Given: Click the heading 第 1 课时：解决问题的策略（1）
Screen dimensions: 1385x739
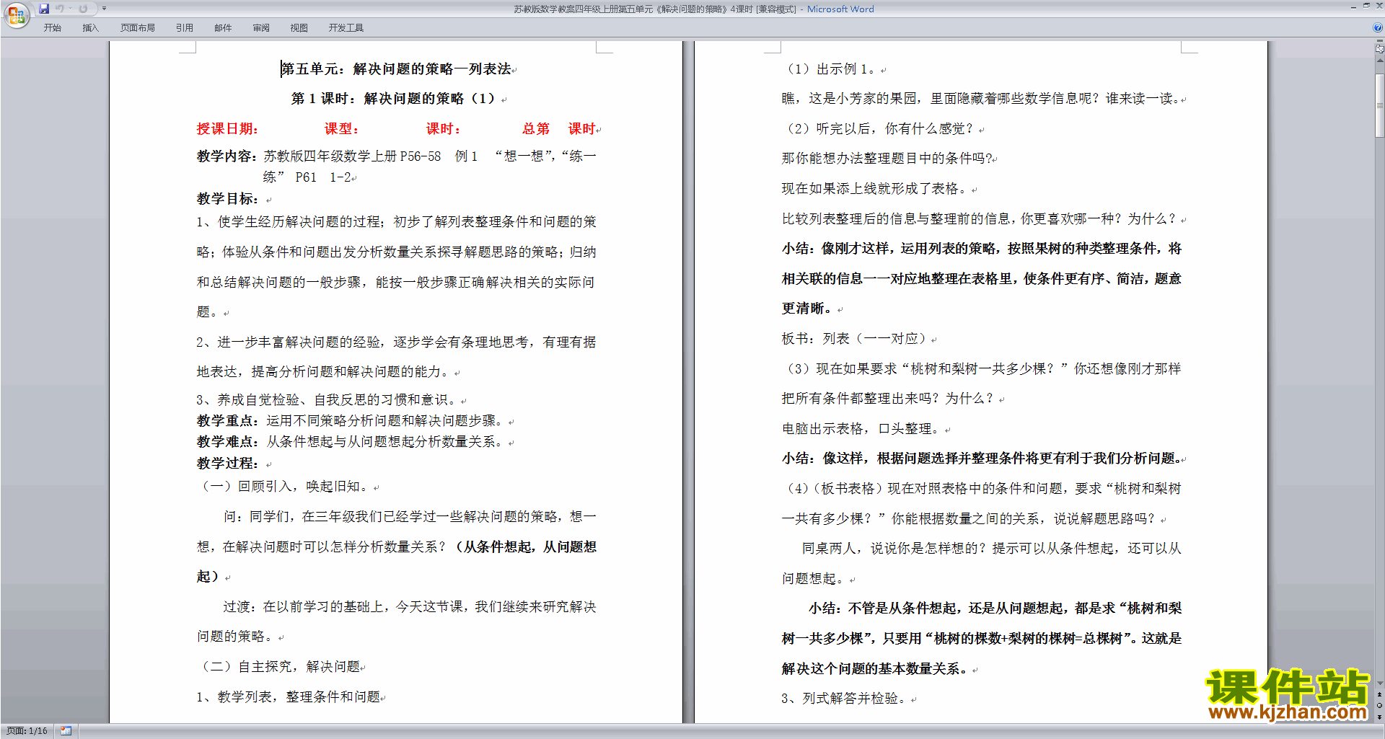Looking at the screenshot, I should coord(395,99).
